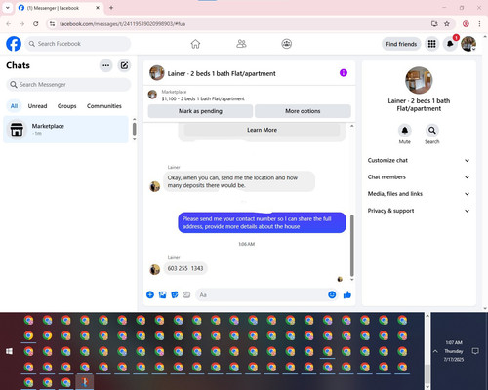Viewport: 488px width, 390px height.
Task: Open Windows notification center icon
Action: (475, 351)
